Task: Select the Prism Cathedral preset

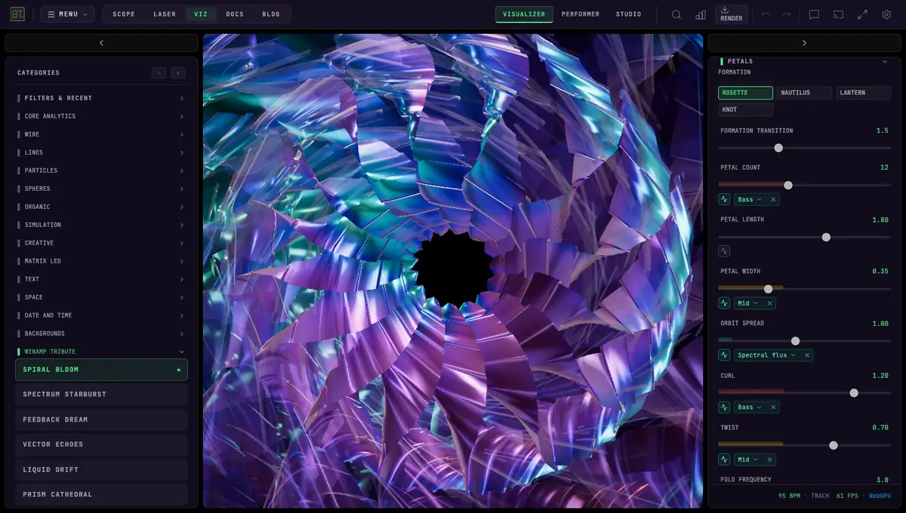Action: tap(101, 494)
